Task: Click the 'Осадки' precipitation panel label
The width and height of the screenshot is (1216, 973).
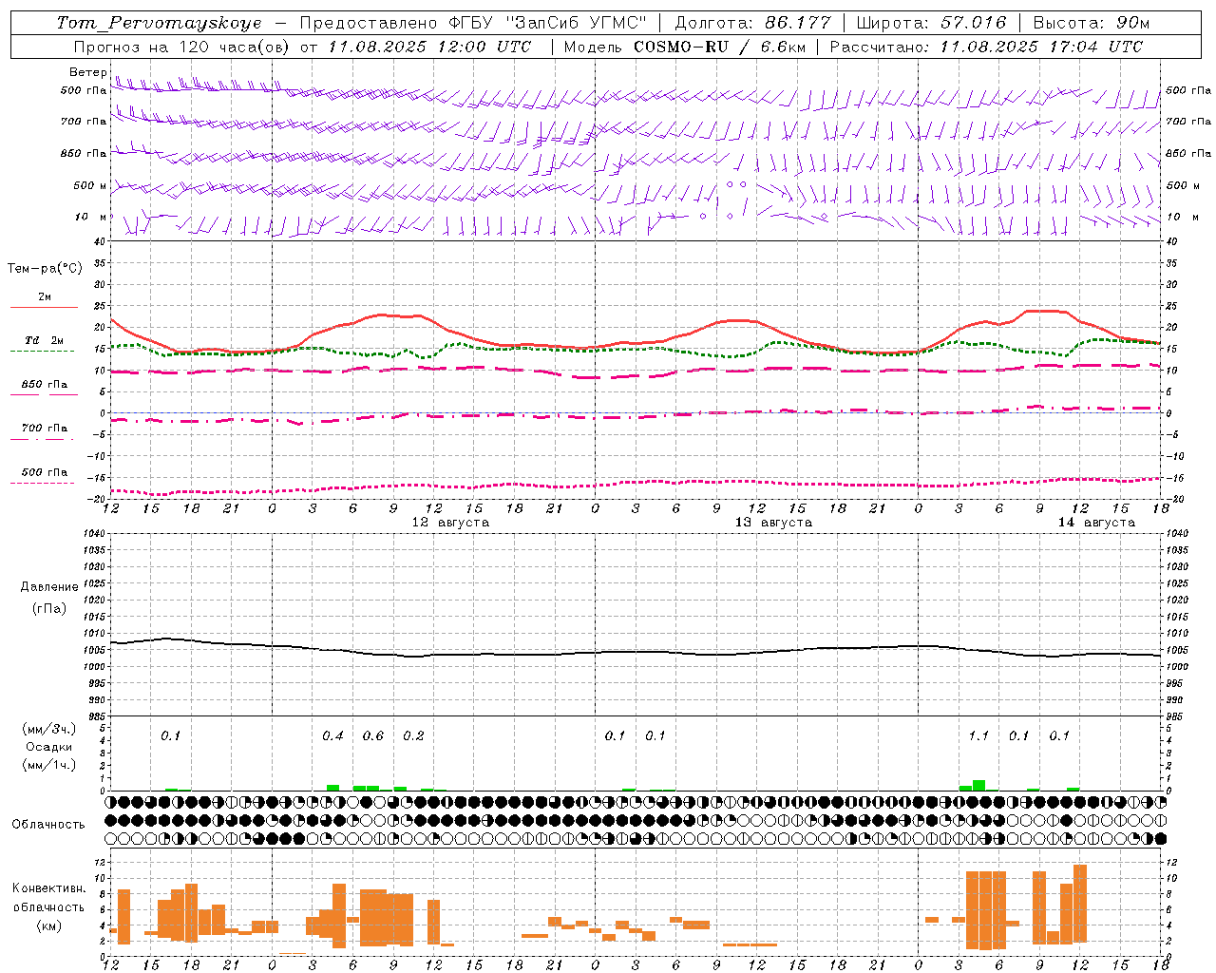Action: [x=49, y=747]
